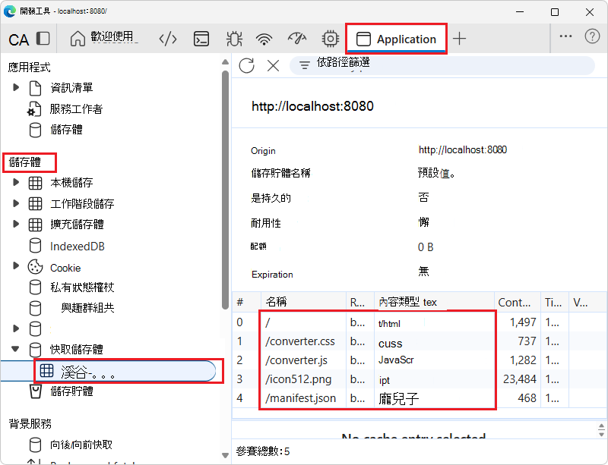Collapse the 快取儲存體 section
Viewport: 608px width, 465px height.
(x=15, y=349)
